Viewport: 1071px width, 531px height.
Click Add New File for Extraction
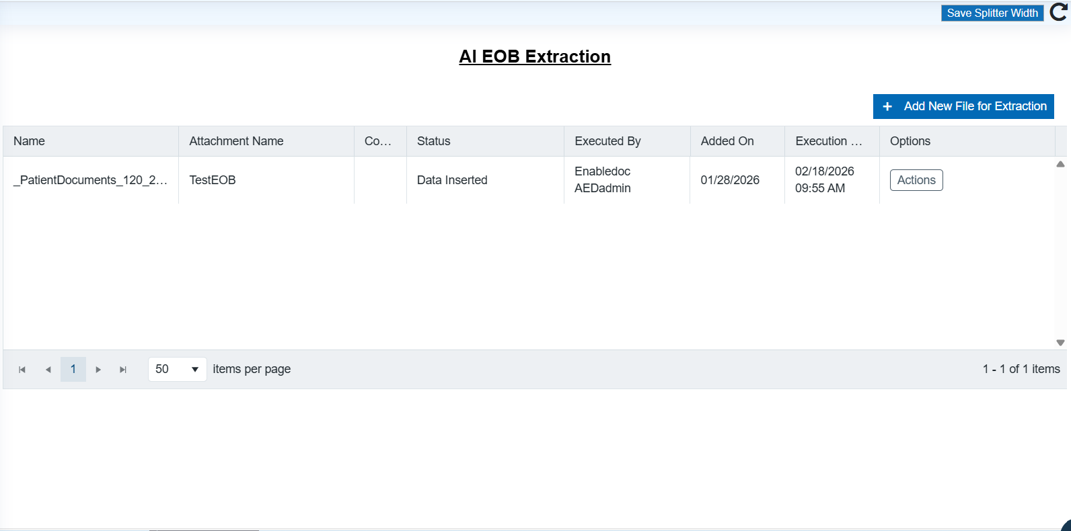coord(974,106)
